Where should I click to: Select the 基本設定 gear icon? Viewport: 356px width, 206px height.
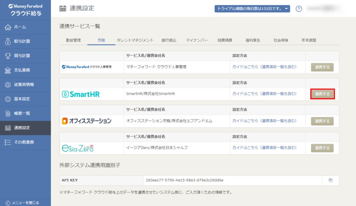17,99
